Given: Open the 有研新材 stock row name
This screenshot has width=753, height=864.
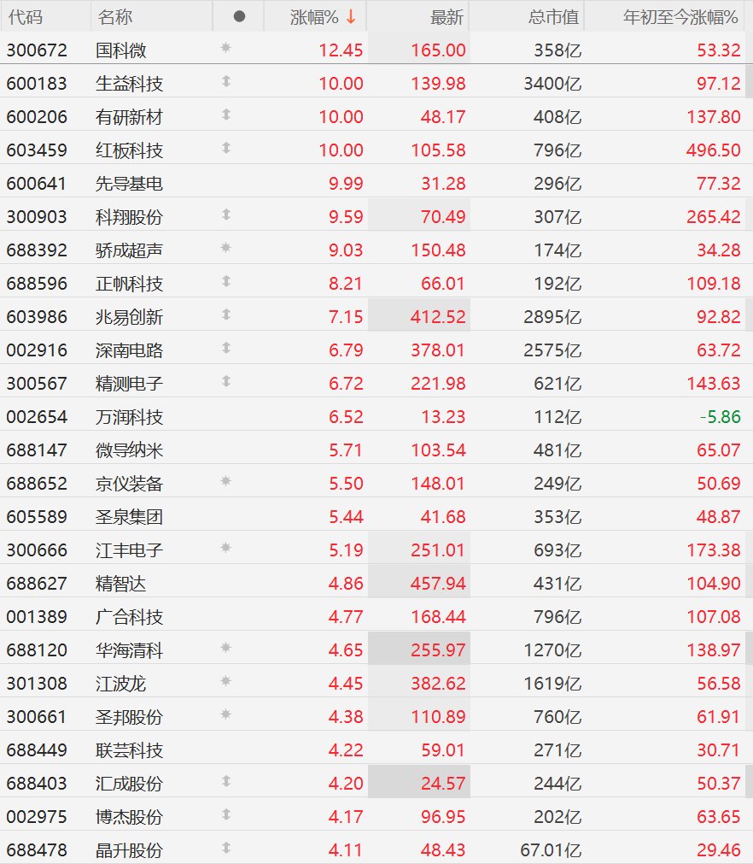Looking at the screenshot, I should [130, 117].
